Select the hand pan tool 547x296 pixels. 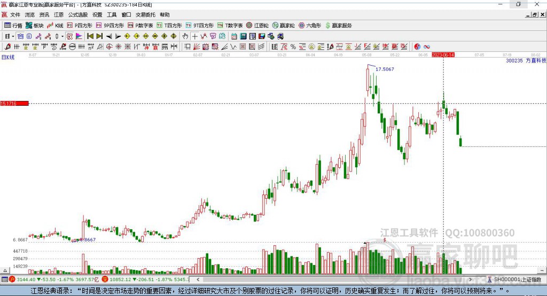click(185, 36)
